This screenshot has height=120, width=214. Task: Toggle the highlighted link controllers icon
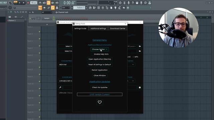[53, 8]
